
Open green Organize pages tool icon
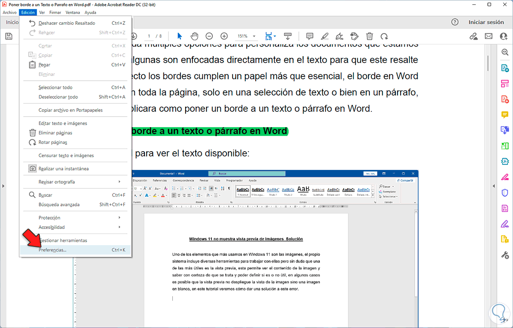tap(505, 146)
